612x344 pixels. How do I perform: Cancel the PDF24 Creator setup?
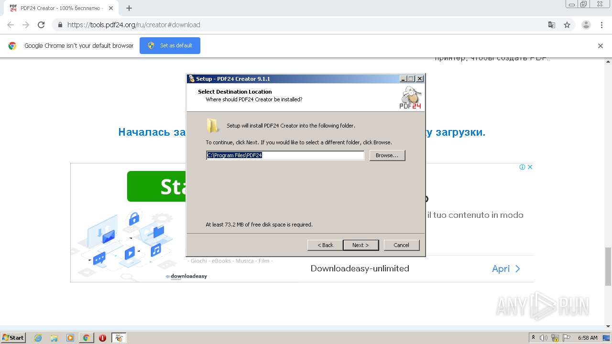(x=401, y=245)
